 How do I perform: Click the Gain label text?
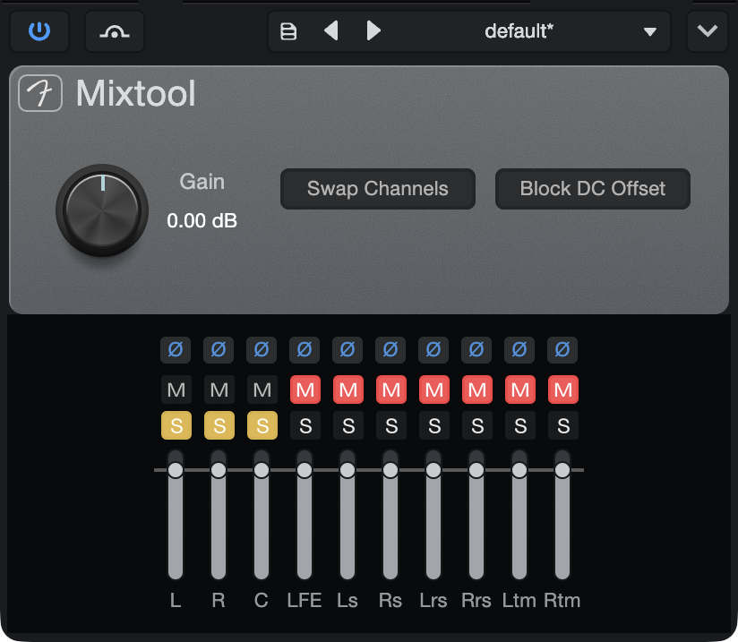coord(202,182)
